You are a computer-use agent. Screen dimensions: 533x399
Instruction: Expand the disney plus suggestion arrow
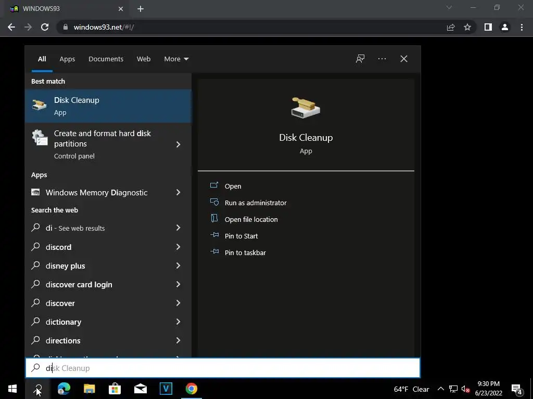178,265
